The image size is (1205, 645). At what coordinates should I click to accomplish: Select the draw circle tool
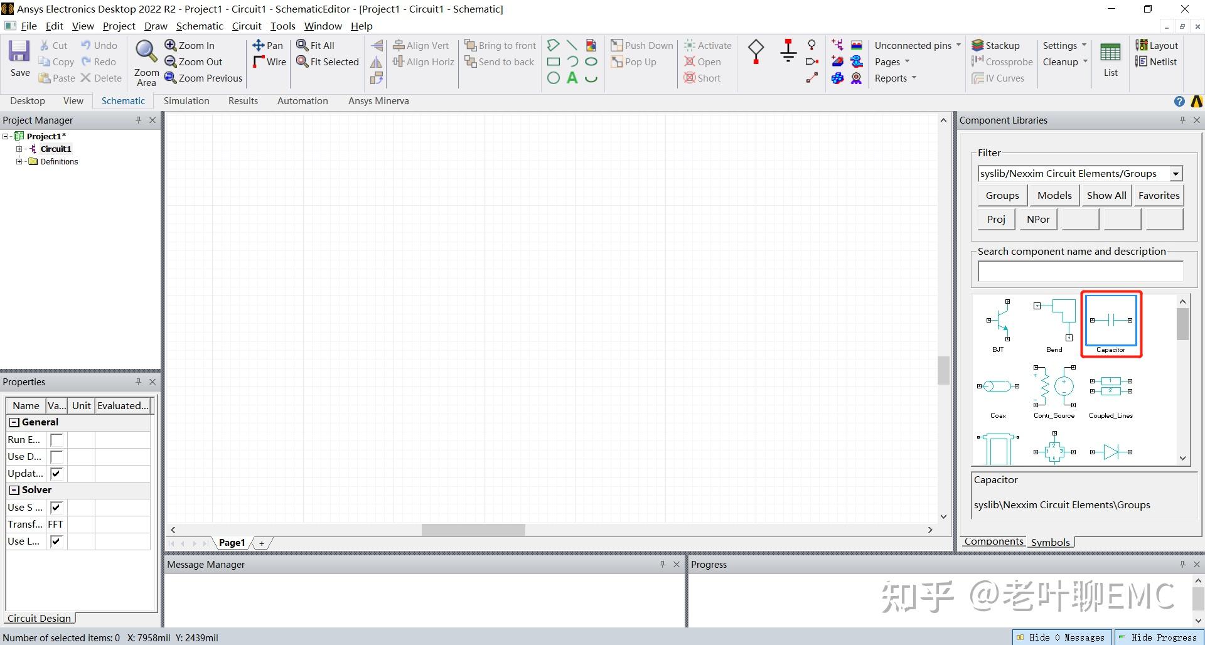click(x=553, y=78)
